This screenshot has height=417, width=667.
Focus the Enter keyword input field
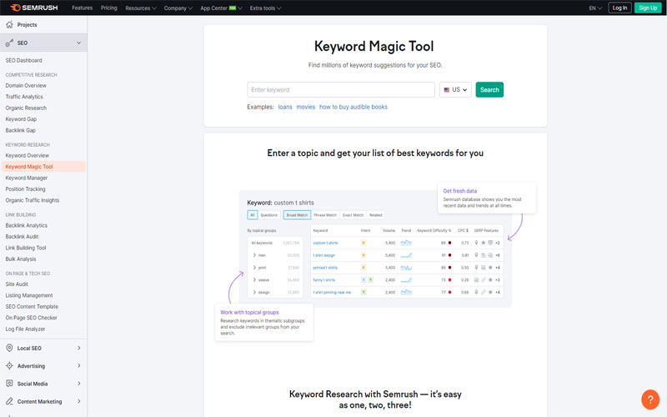341,90
